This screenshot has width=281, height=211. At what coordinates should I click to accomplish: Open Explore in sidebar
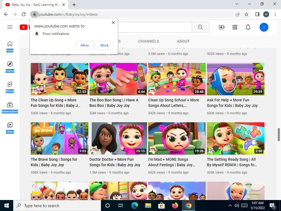click(10, 67)
